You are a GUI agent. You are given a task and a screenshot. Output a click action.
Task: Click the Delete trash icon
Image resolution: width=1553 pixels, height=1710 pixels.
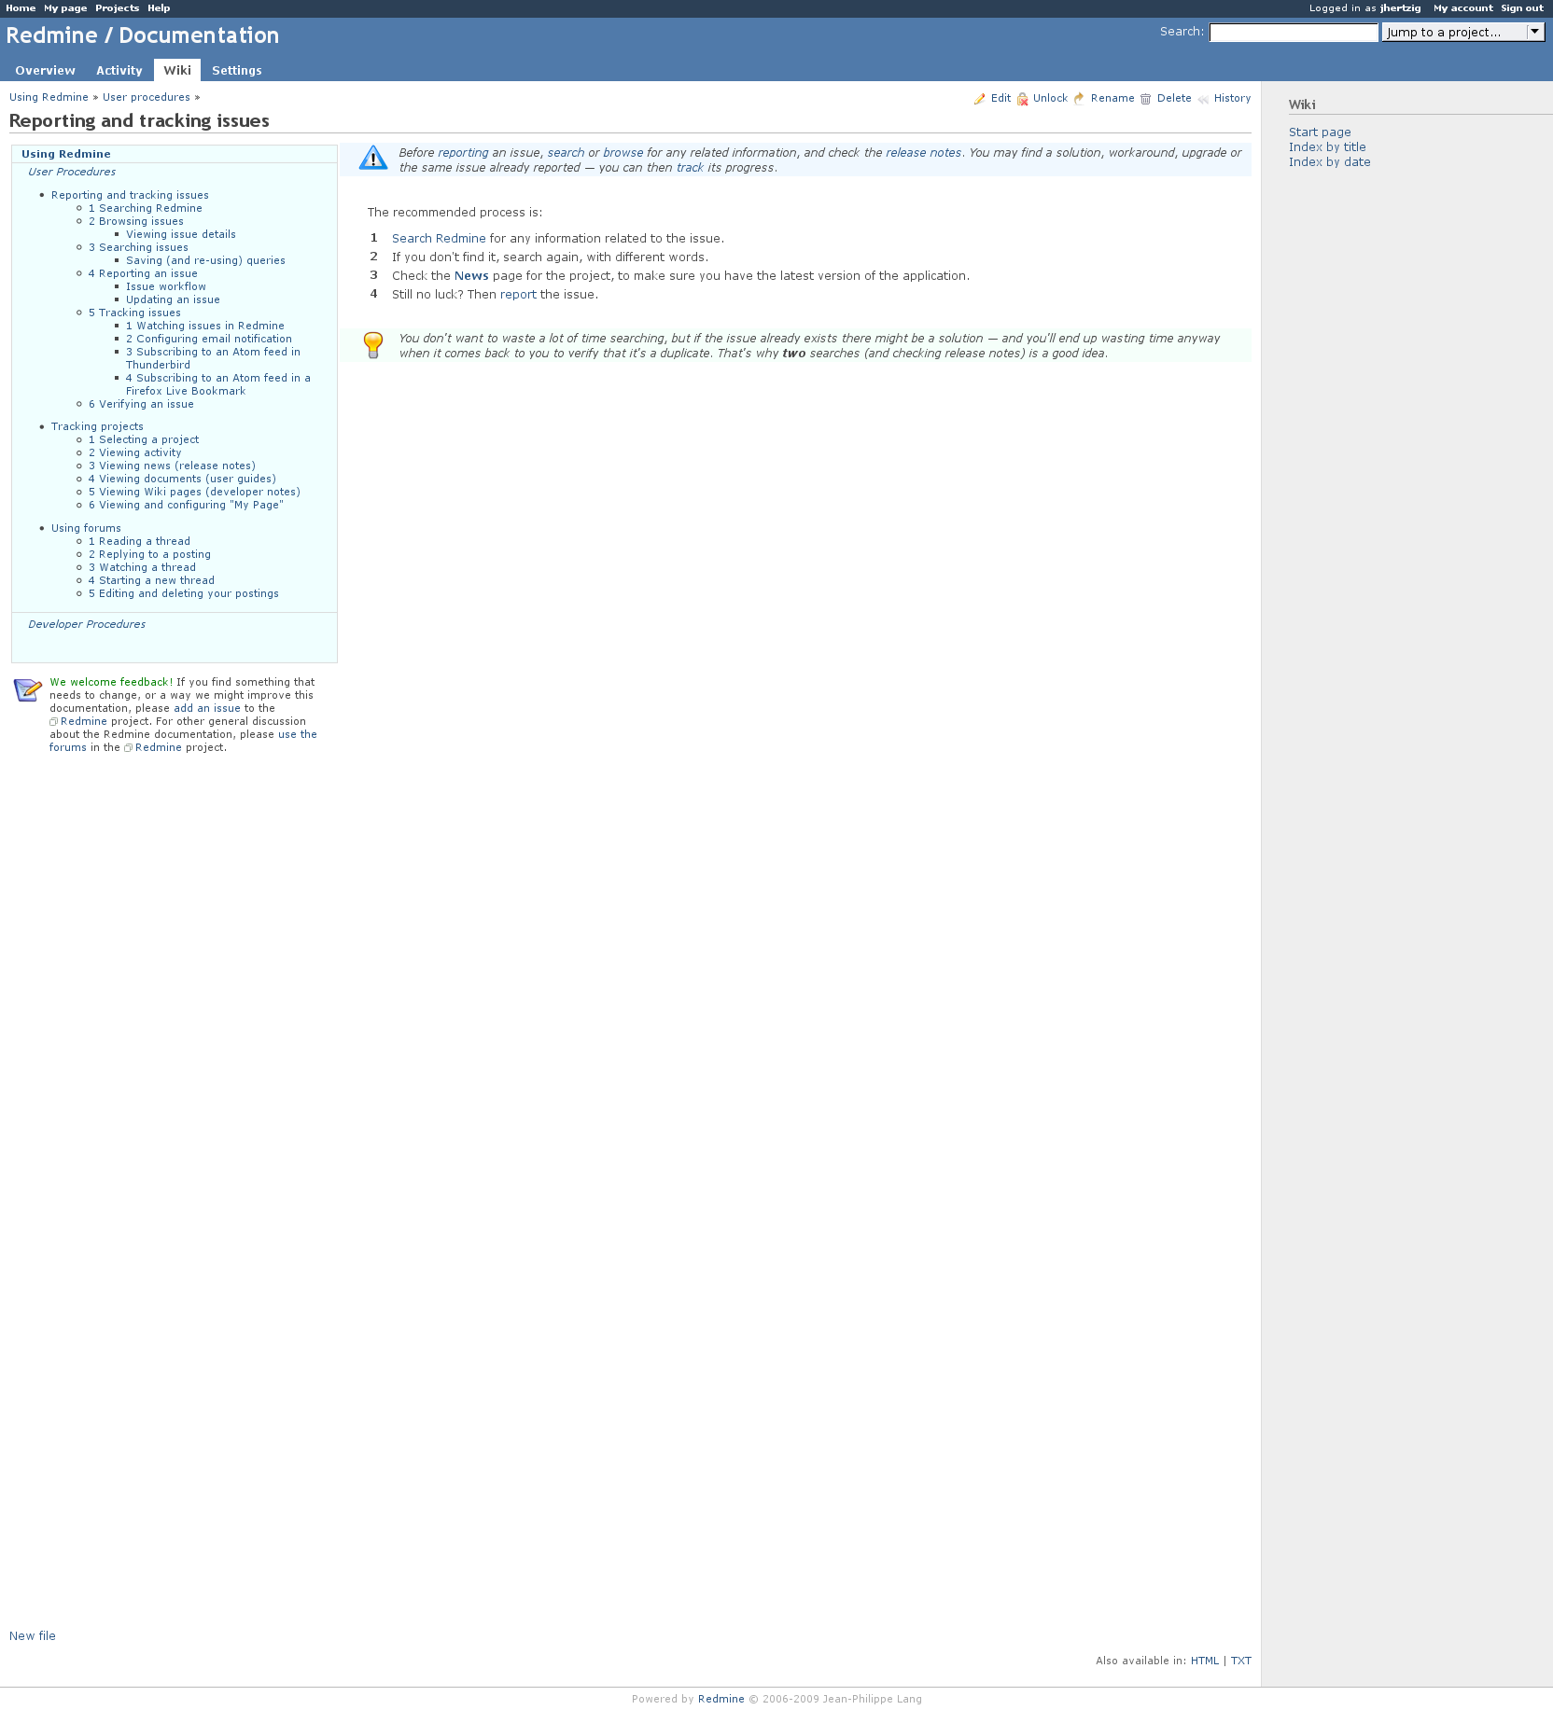click(1145, 99)
